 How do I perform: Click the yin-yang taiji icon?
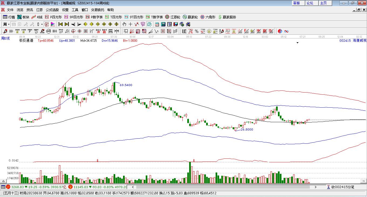click(280, 31)
